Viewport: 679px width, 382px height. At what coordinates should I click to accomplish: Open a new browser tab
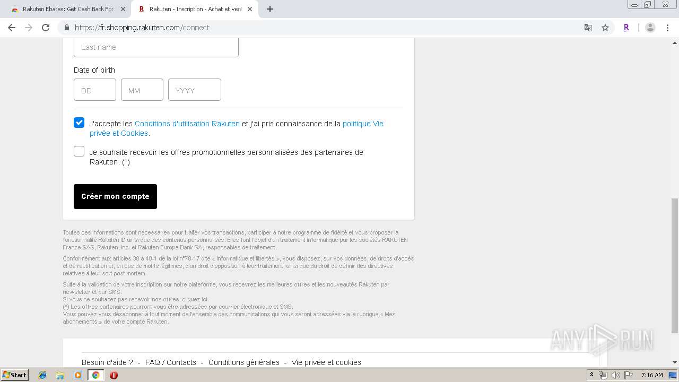coord(269,9)
